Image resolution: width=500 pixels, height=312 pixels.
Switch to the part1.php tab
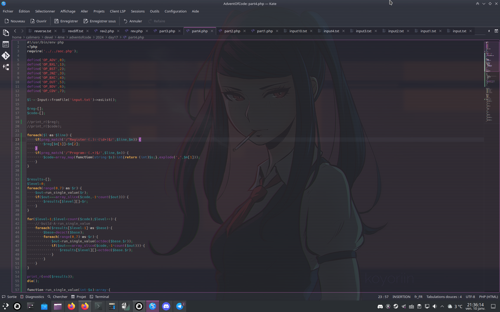pos(265,31)
